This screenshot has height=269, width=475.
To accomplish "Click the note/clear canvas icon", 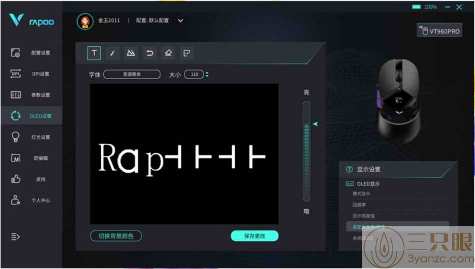I will click(x=186, y=53).
